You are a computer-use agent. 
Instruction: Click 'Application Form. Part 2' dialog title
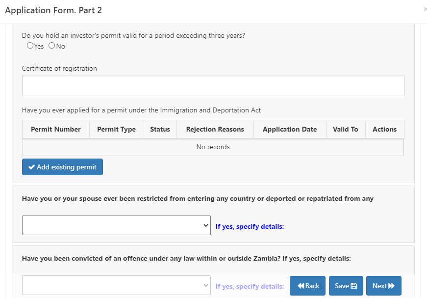coord(53,10)
